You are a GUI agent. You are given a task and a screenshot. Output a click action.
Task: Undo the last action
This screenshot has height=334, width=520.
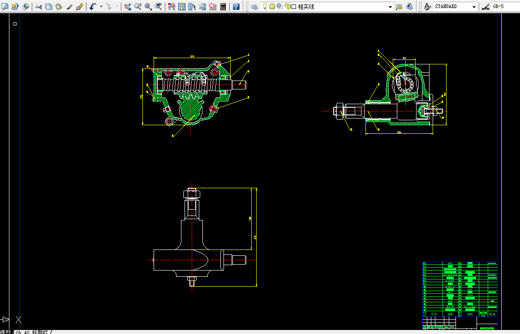(x=93, y=7)
